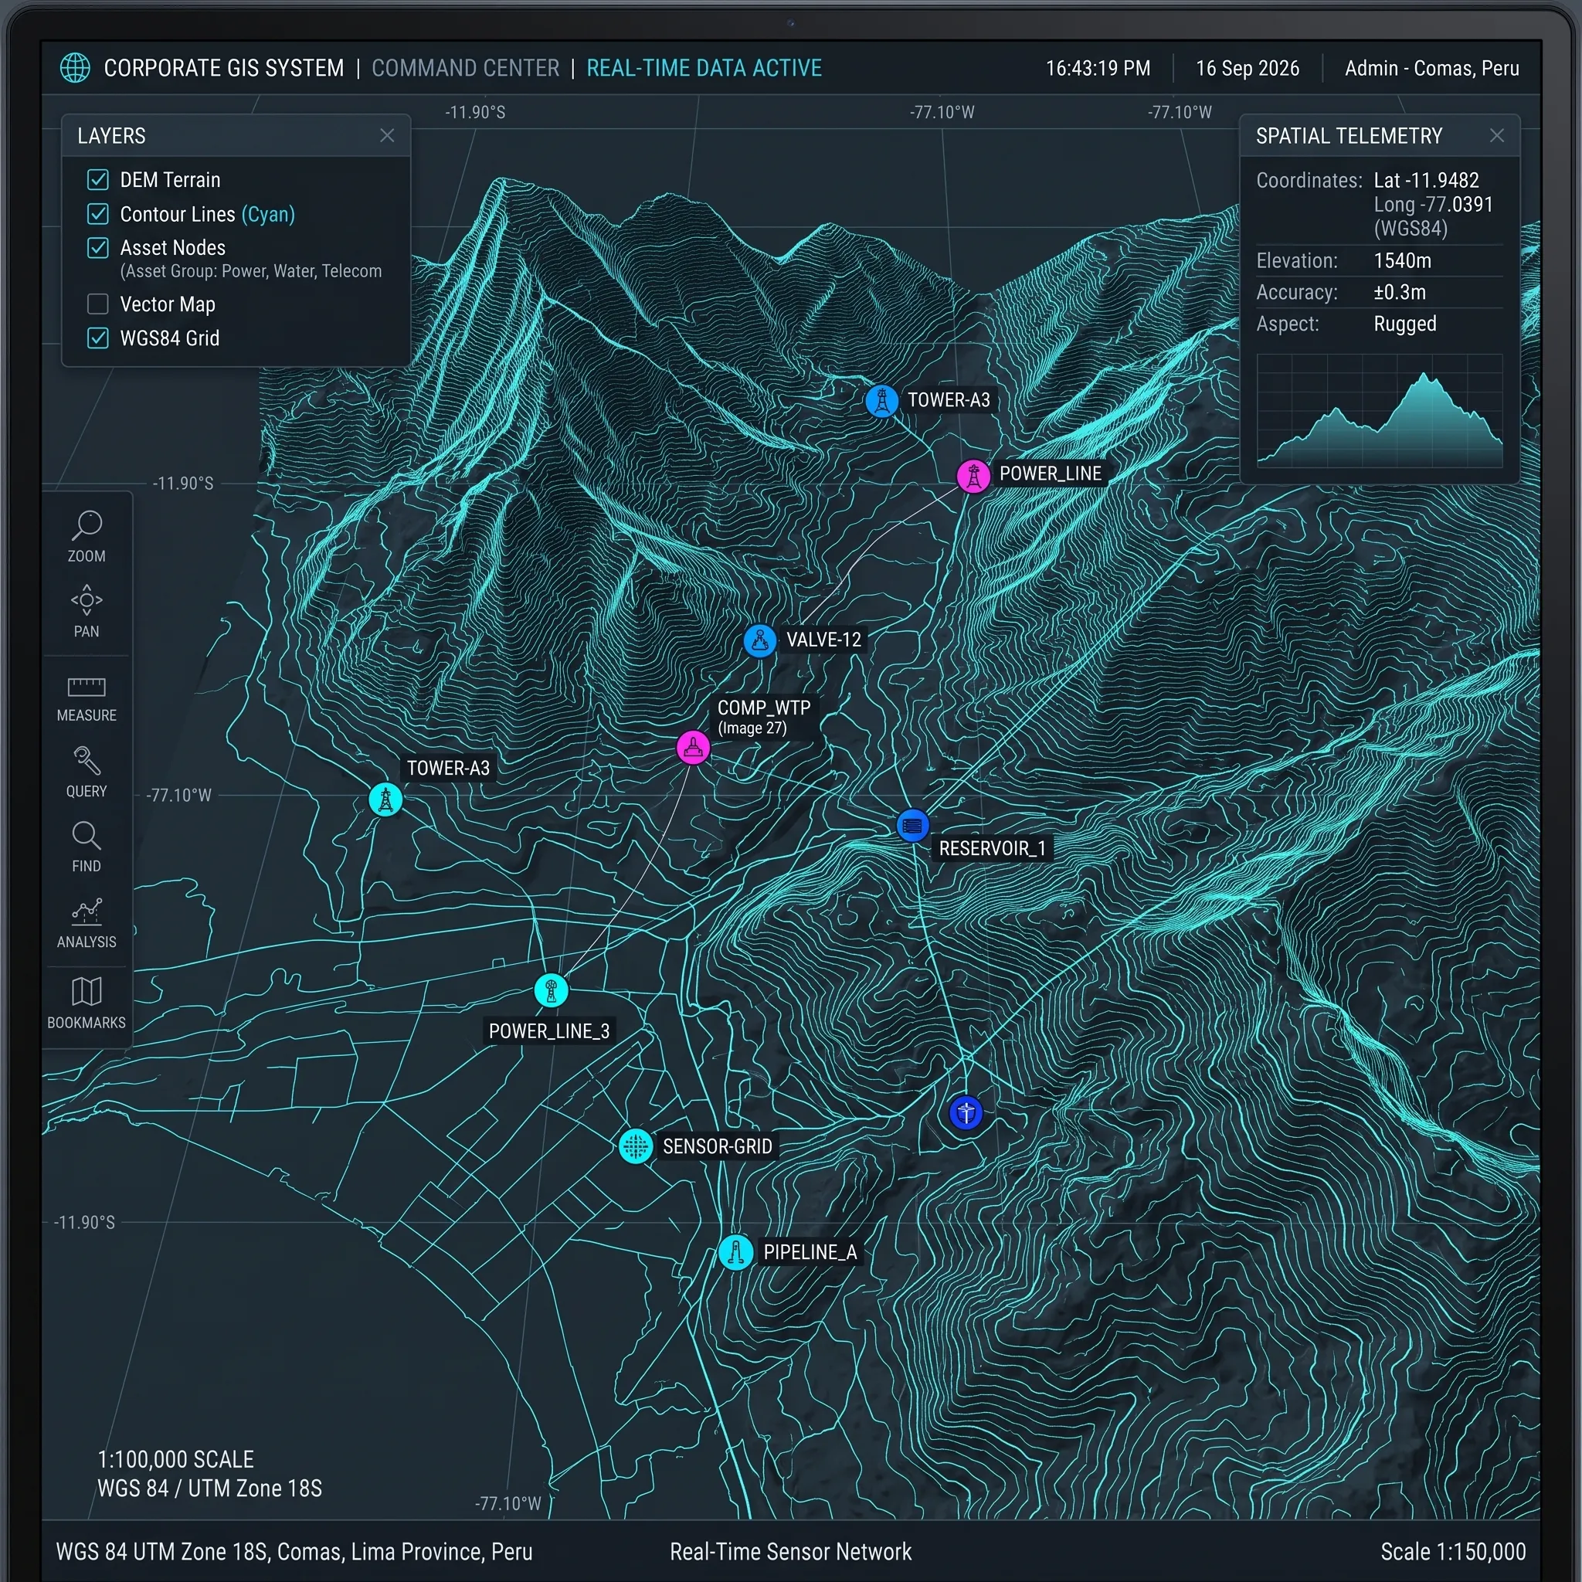Select the blue TOWER-A3 node near POWER_LINE
The image size is (1582, 1582).
[x=882, y=401]
